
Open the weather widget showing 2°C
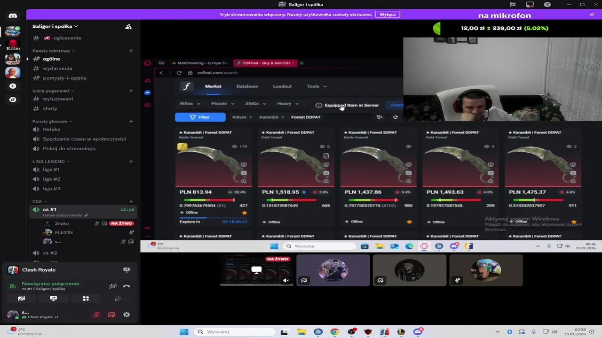24,332
